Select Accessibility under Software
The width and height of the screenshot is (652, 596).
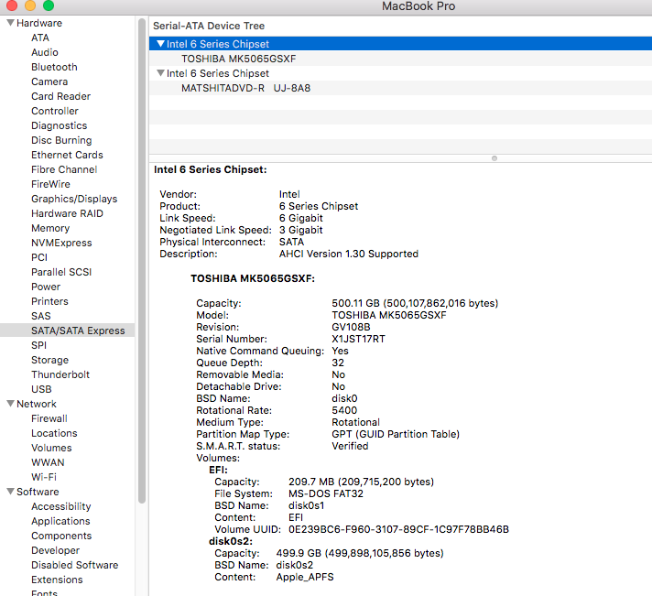(61, 506)
